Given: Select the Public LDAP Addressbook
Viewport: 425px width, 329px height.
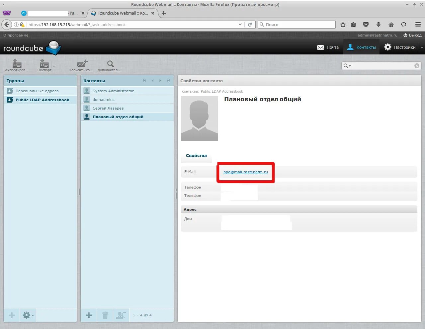Looking at the screenshot, I should pyautogui.click(x=40, y=100).
